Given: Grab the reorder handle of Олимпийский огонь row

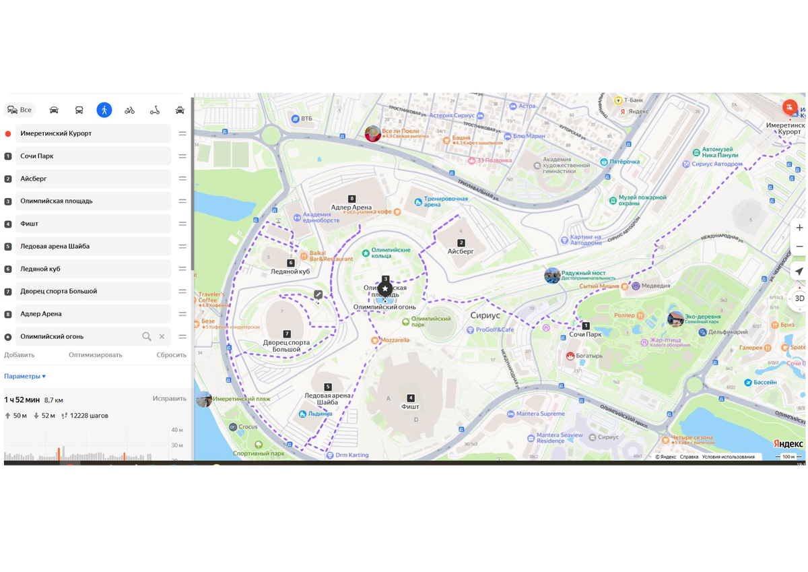Looking at the screenshot, I should coord(182,336).
